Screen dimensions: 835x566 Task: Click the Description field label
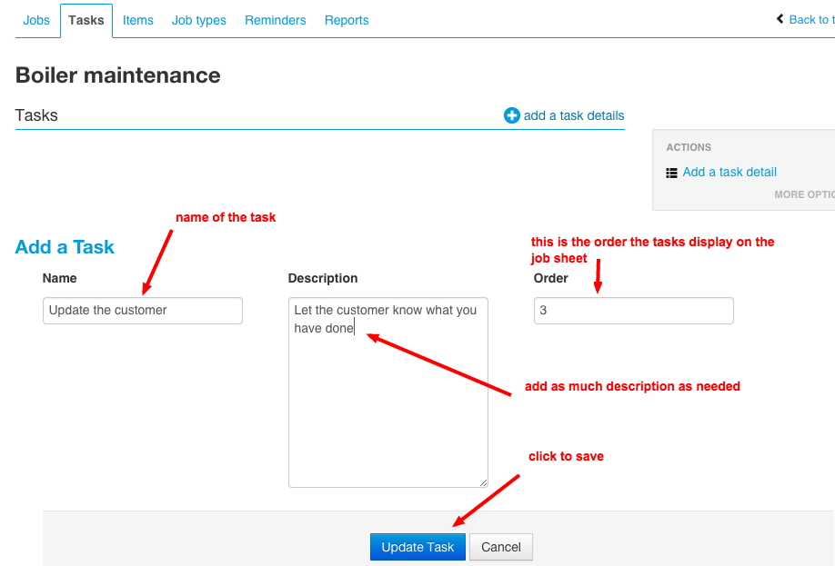pyautogui.click(x=323, y=278)
